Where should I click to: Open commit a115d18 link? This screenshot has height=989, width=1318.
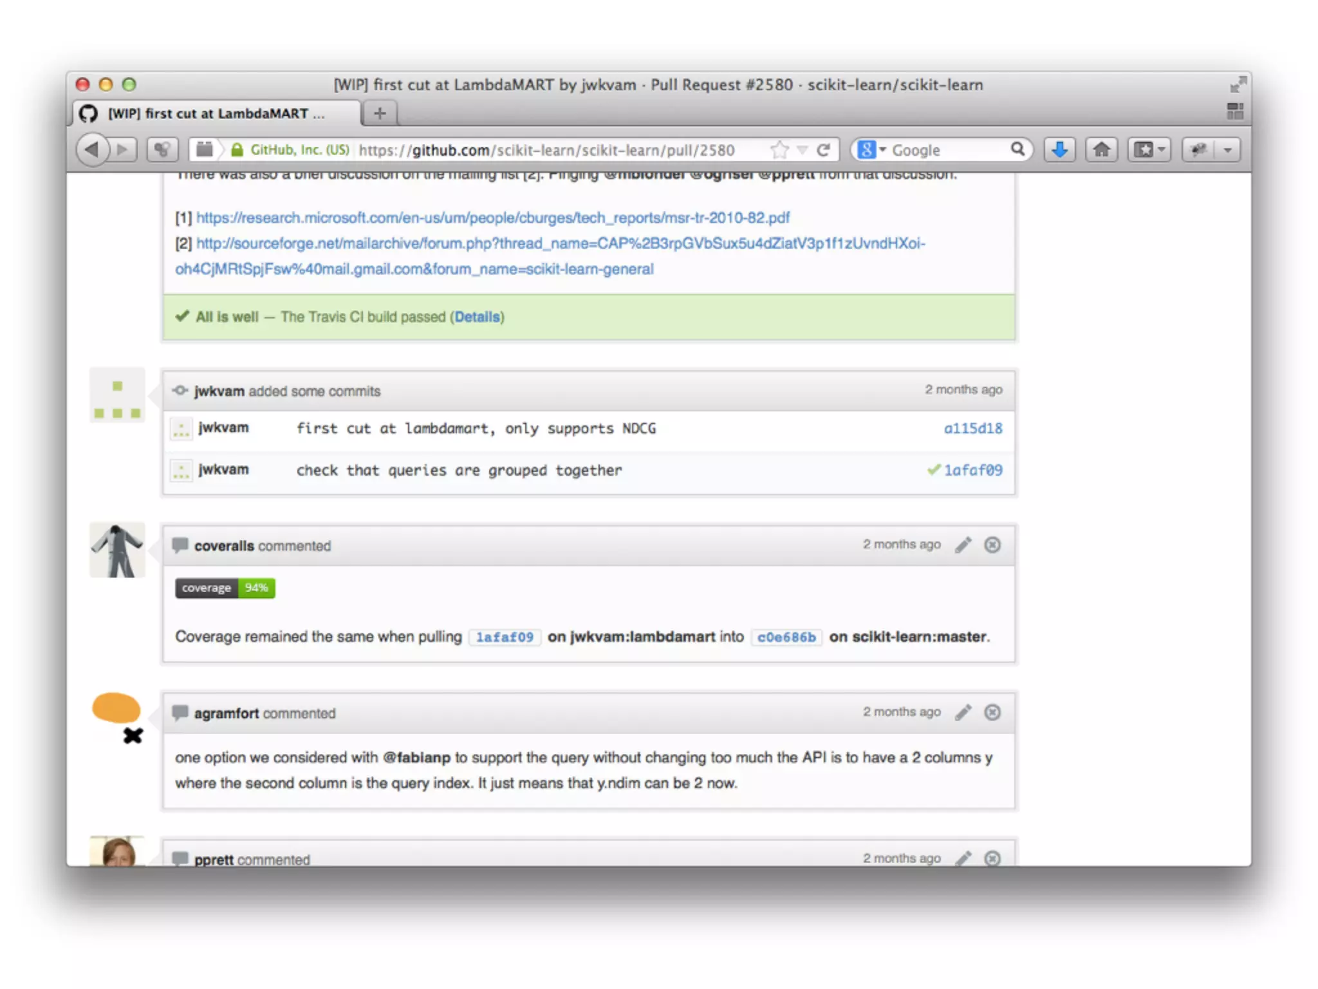click(x=972, y=428)
